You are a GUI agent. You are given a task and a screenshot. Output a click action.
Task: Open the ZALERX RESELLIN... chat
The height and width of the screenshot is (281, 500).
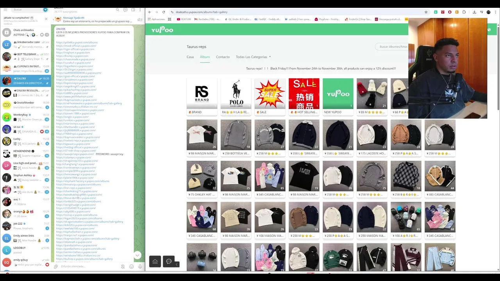(x=25, y=93)
